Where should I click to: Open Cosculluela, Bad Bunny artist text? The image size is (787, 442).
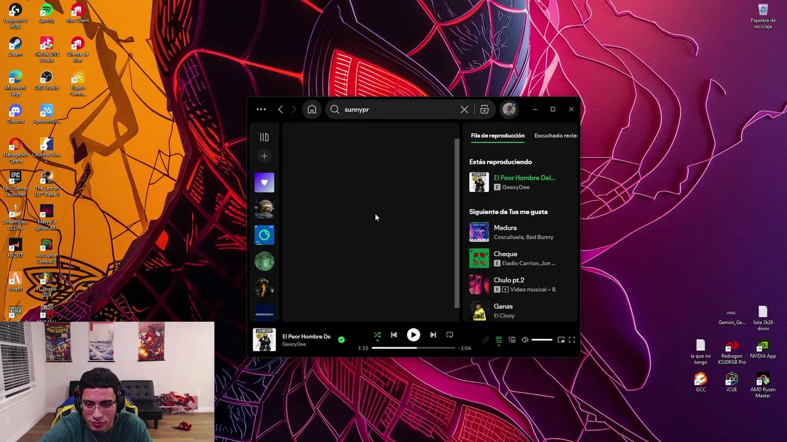click(523, 237)
